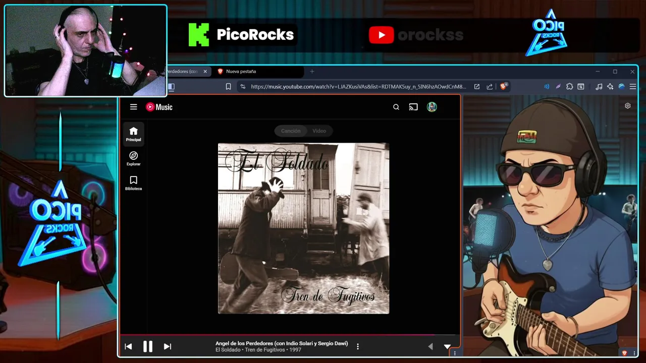
Task: Bookmark this page in the address bar
Action: pyautogui.click(x=228, y=87)
